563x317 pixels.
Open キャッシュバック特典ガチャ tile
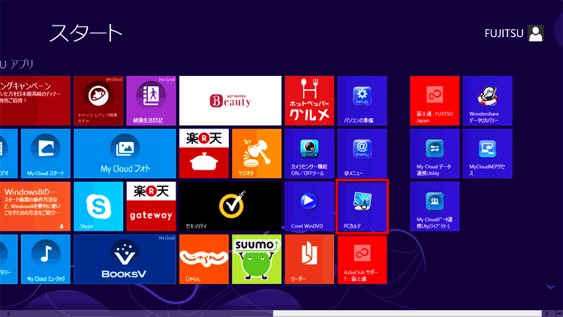point(98,101)
